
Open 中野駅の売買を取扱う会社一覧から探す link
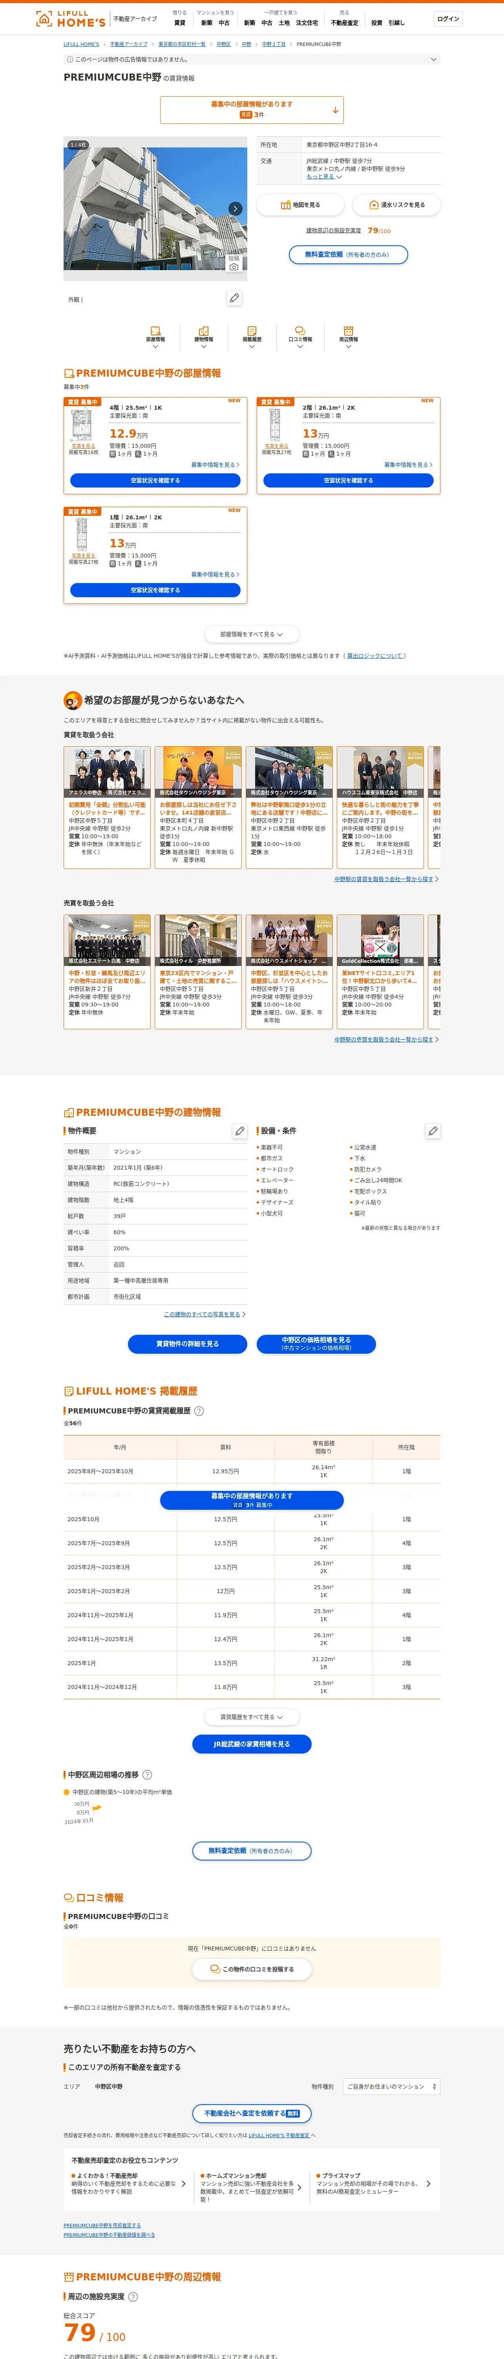(384, 1040)
